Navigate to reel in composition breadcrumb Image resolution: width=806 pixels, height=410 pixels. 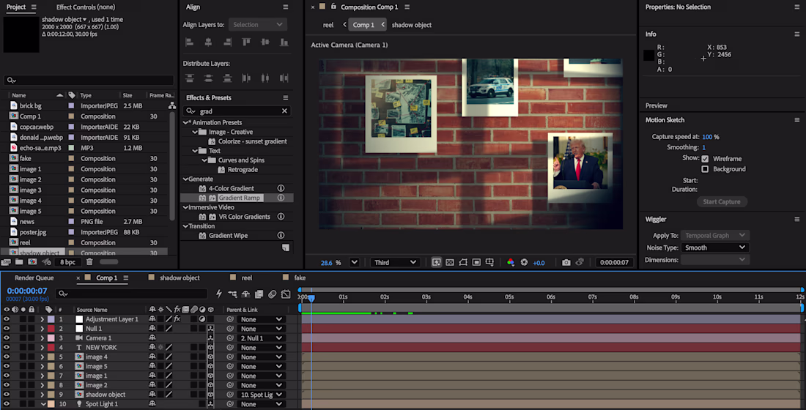point(328,25)
